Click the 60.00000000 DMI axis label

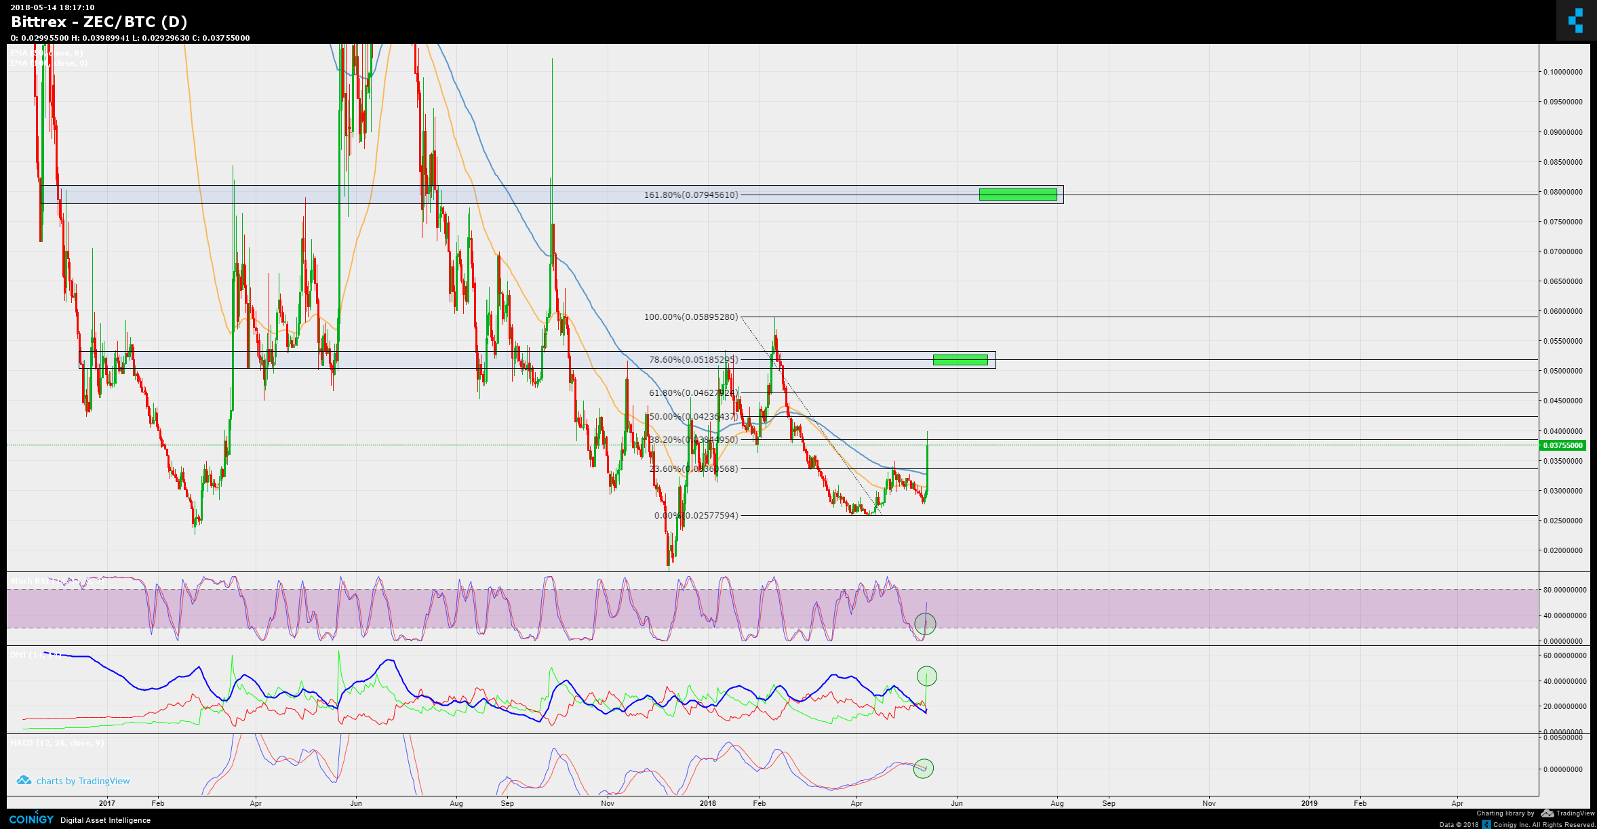point(1564,655)
